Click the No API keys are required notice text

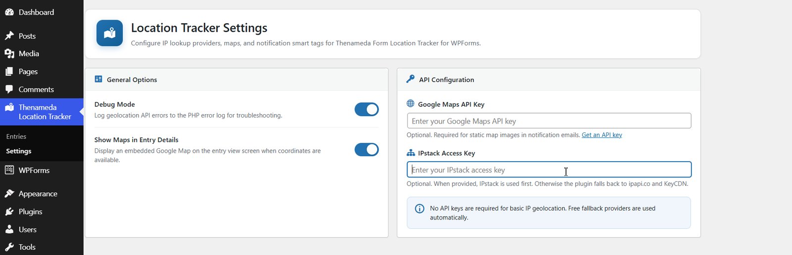(543, 213)
